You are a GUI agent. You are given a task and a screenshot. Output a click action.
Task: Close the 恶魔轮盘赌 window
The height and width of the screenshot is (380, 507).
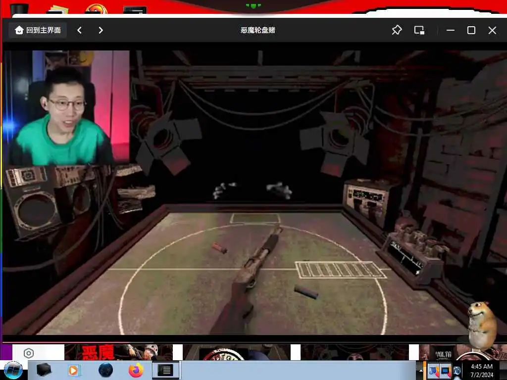coord(492,30)
